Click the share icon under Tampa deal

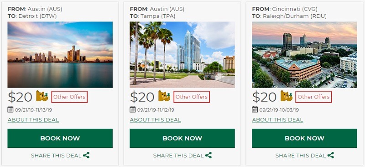(x=209, y=155)
